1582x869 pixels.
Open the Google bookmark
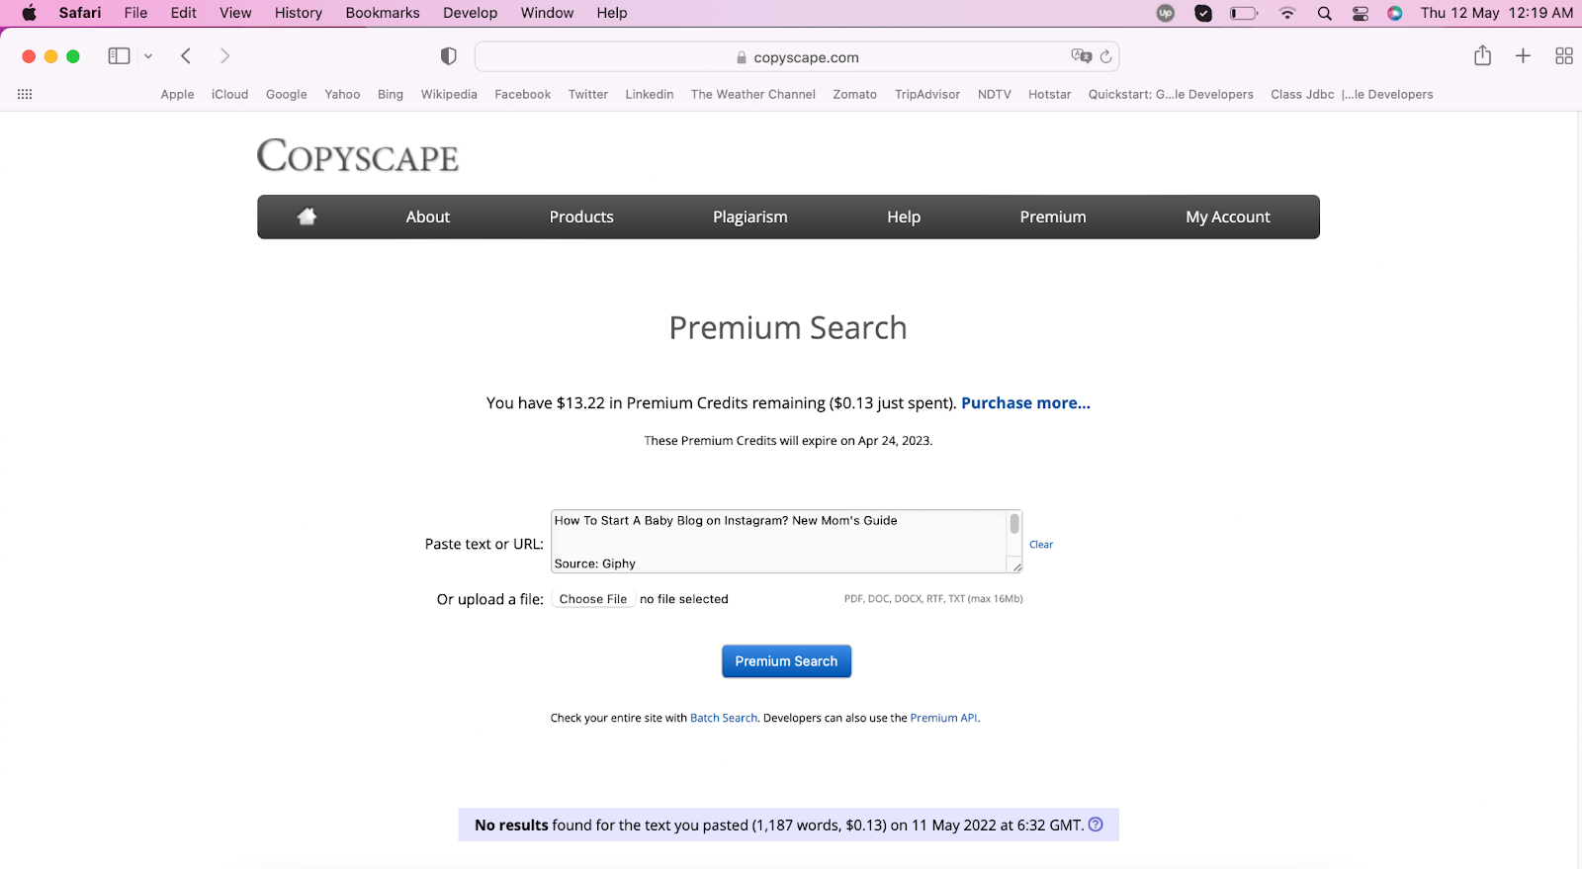click(287, 95)
